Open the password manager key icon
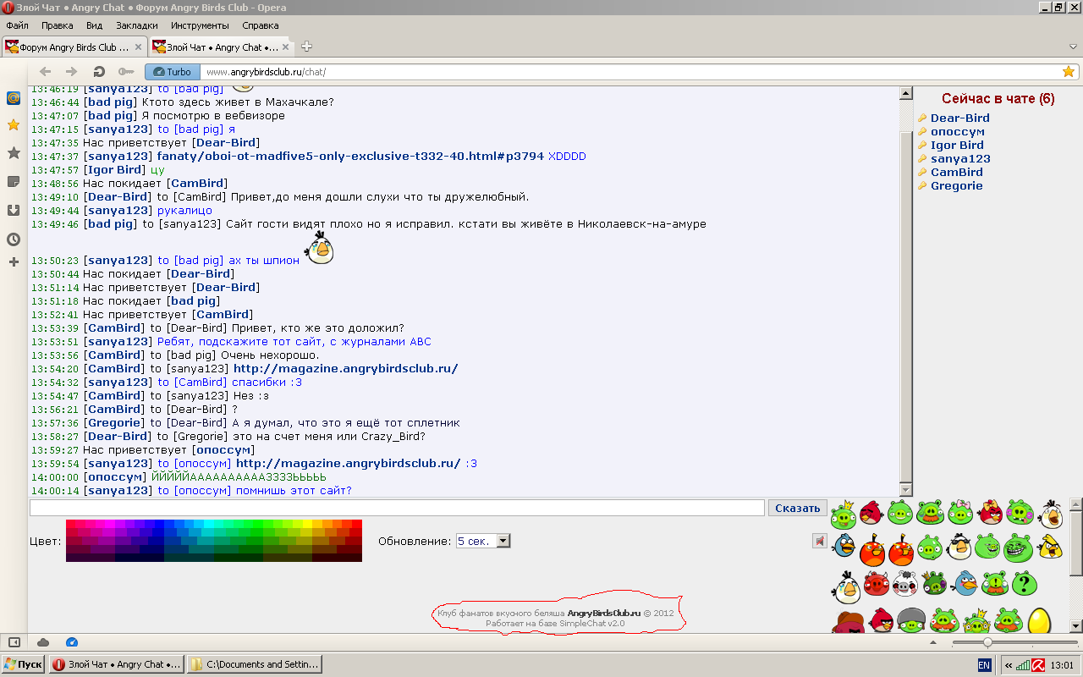The height and width of the screenshot is (677, 1083). click(126, 72)
